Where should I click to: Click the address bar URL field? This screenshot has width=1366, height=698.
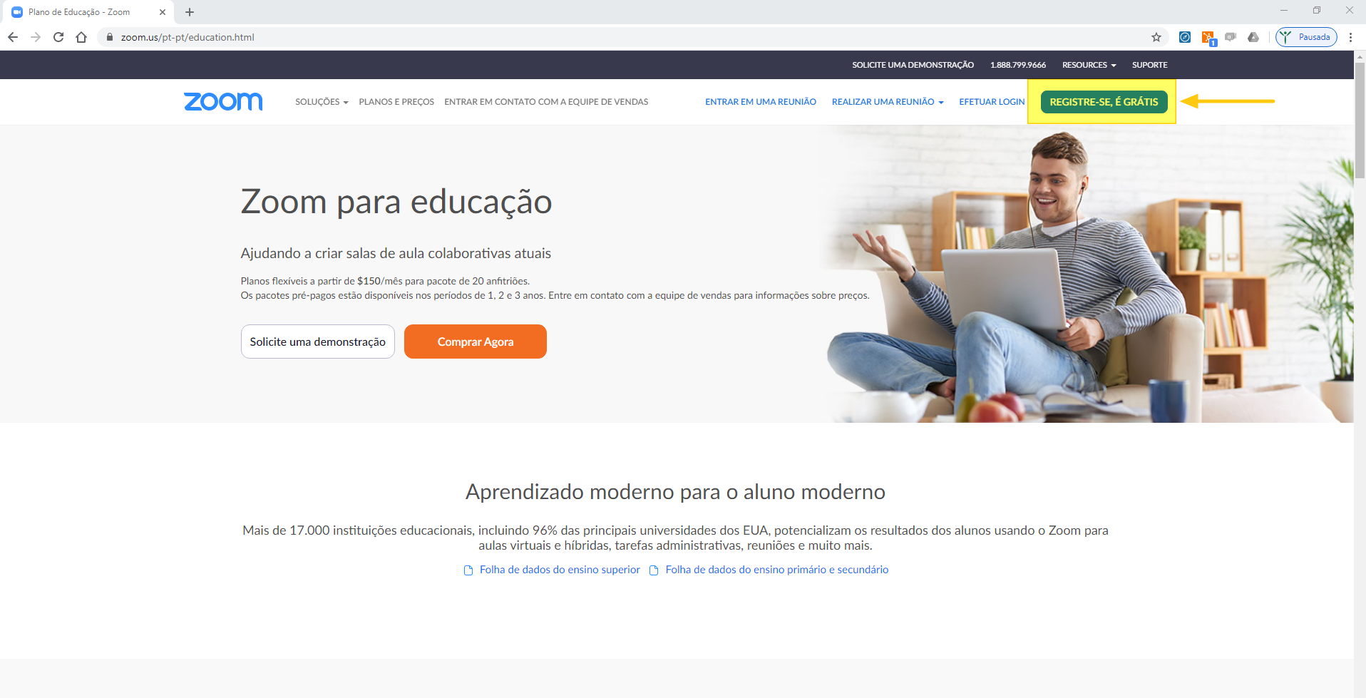click(x=627, y=37)
